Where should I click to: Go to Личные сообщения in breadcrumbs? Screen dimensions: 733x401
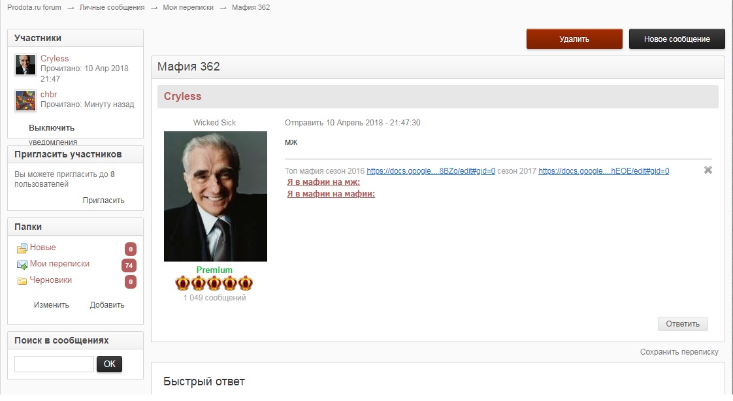coord(112,7)
